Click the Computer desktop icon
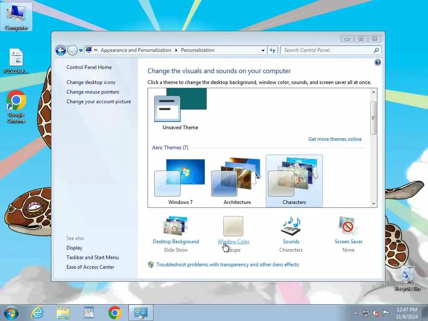 tap(16, 16)
